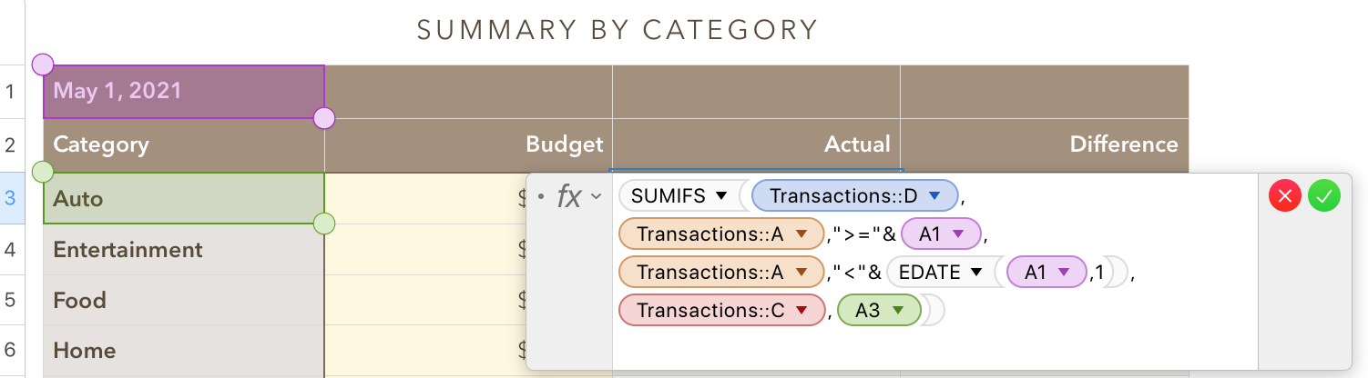The height and width of the screenshot is (378, 1368).
Task: Open the Transactions::D reference dropdown
Action: (x=934, y=196)
